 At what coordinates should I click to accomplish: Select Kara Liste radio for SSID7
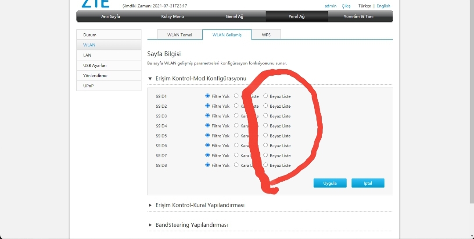[x=236, y=155]
